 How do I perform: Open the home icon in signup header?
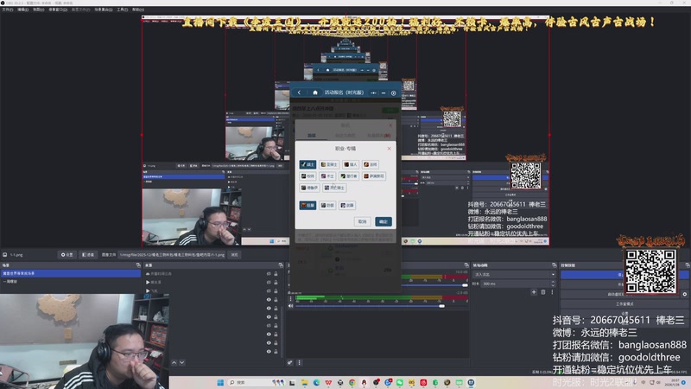(315, 92)
